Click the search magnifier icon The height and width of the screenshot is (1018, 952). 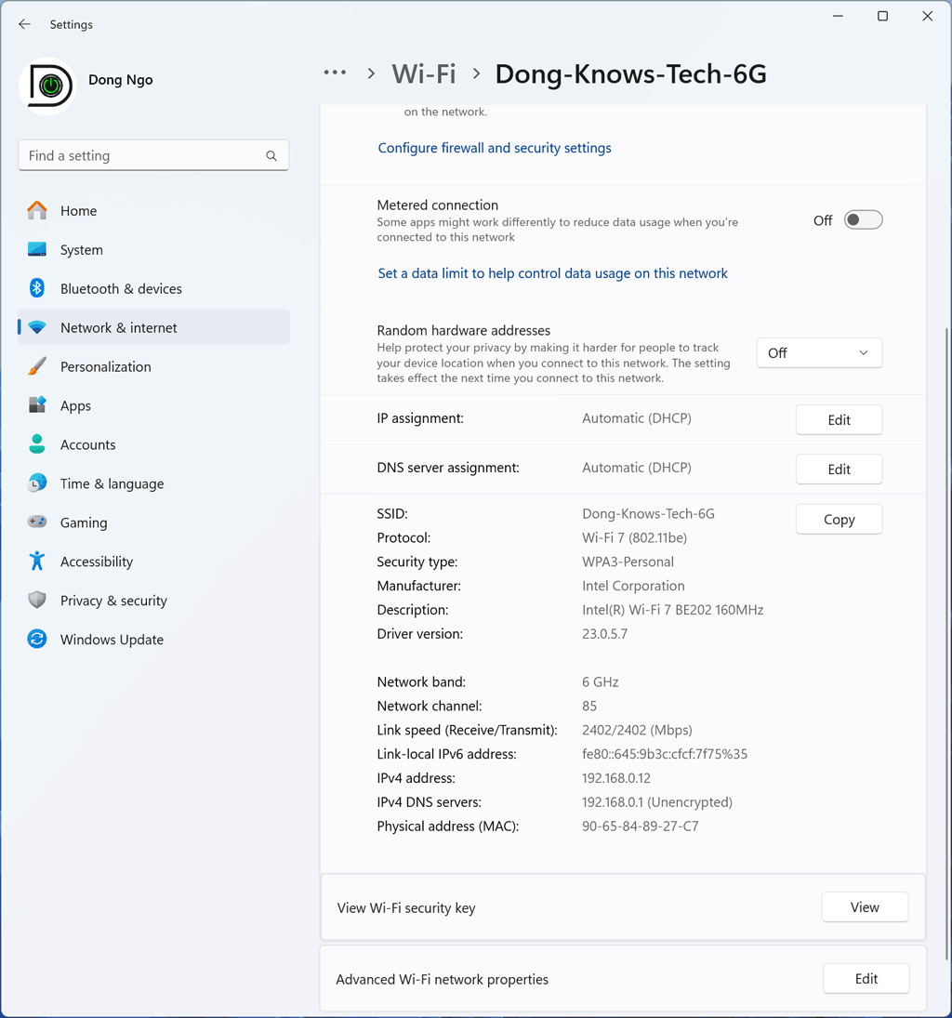[271, 156]
